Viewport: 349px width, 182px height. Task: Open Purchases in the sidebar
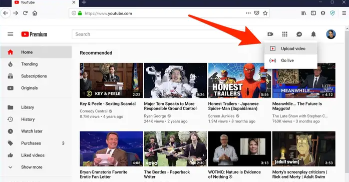click(36, 143)
